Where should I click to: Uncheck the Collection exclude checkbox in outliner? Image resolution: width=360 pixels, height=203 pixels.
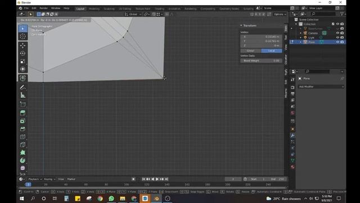pos(333,24)
